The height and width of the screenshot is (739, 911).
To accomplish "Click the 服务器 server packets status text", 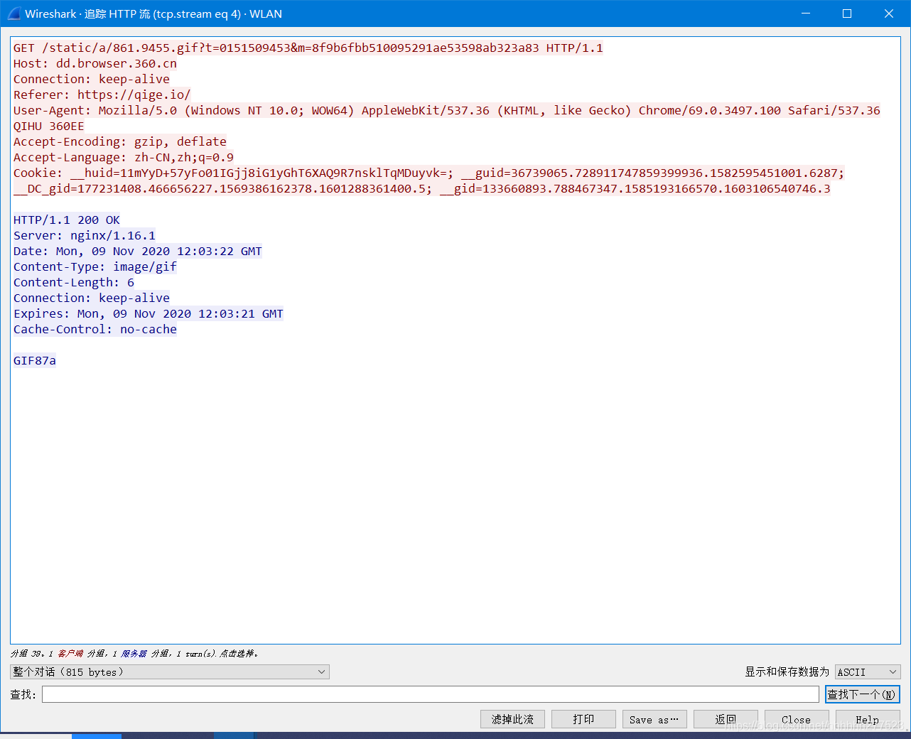I will pyautogui.click(x=134, y=653).
